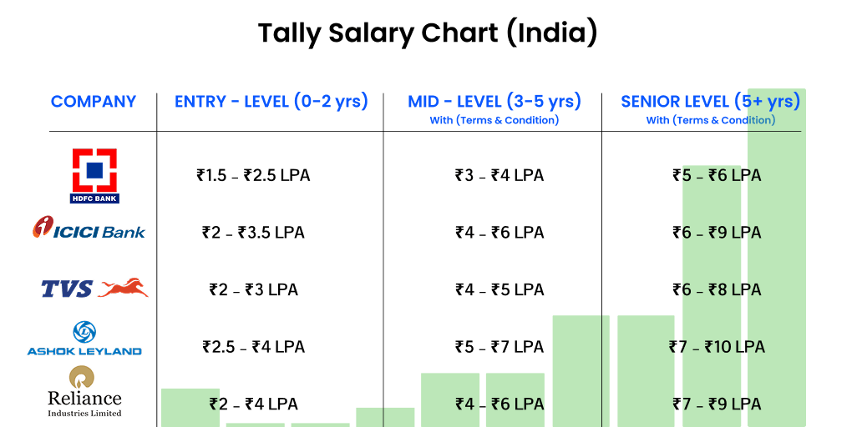Click the HDFC Bank logo

tap(94, 175)
